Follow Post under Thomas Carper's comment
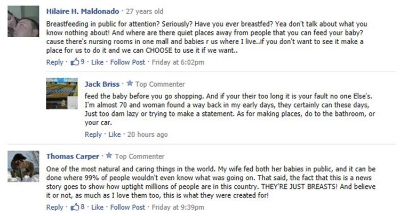The image size is (400, 216). [127, 207]
